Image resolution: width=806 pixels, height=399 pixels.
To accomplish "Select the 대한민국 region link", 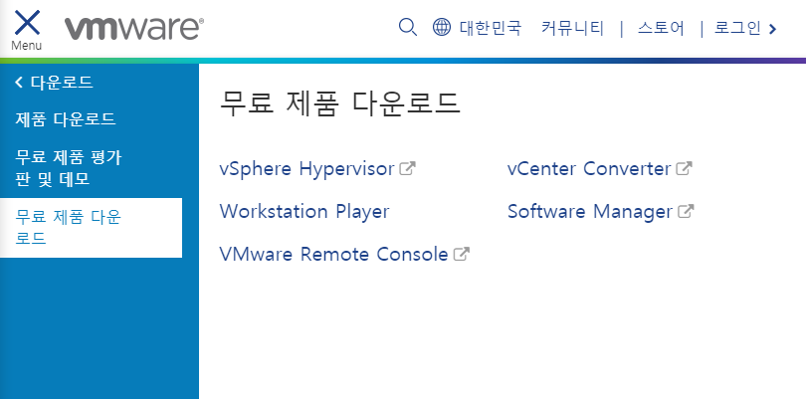I will [x=491, y=27].
